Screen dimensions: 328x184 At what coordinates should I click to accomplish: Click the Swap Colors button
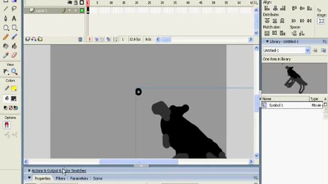coord(16,108)
